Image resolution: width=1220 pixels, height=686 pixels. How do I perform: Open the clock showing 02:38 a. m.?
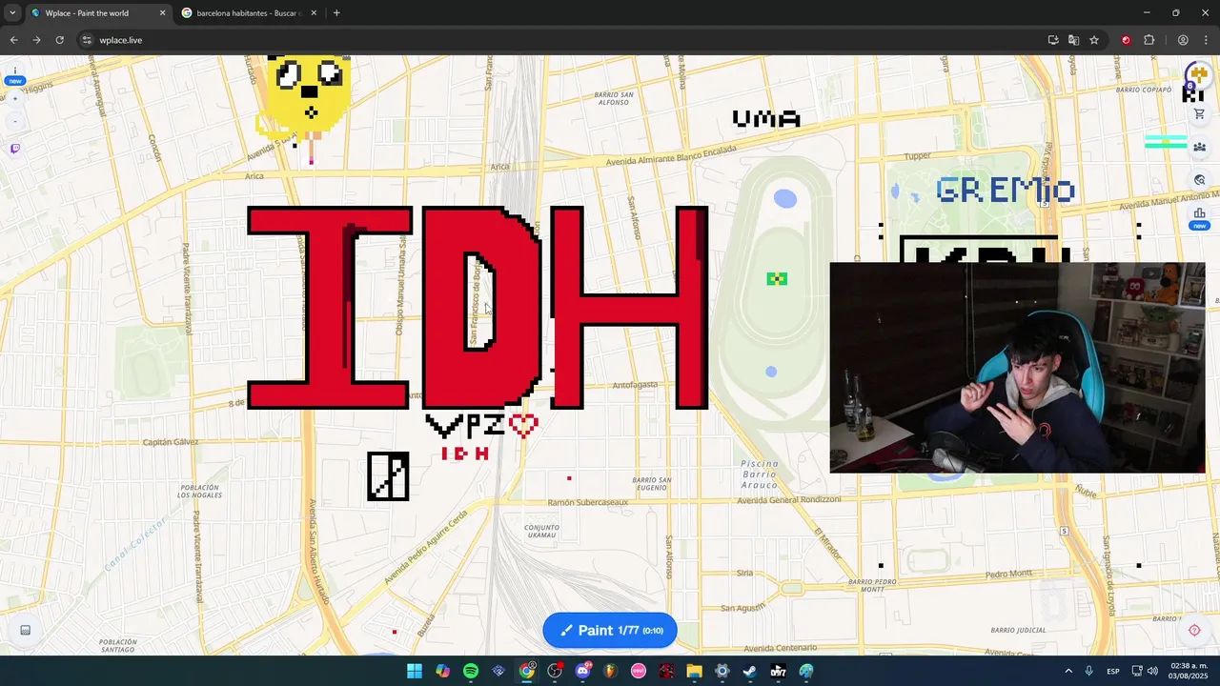tap(1188, 671)
